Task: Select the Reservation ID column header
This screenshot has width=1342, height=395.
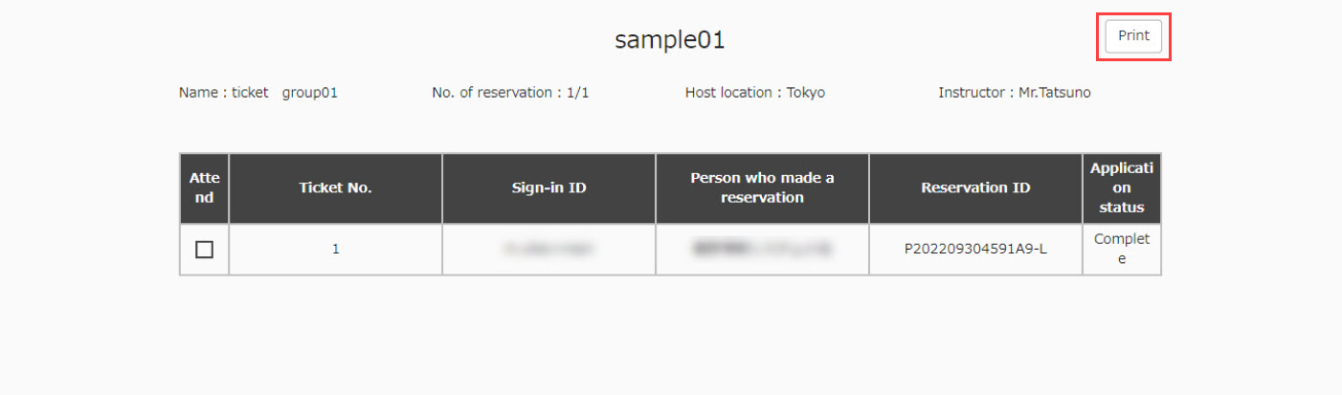Action: [x=975, y=187]
